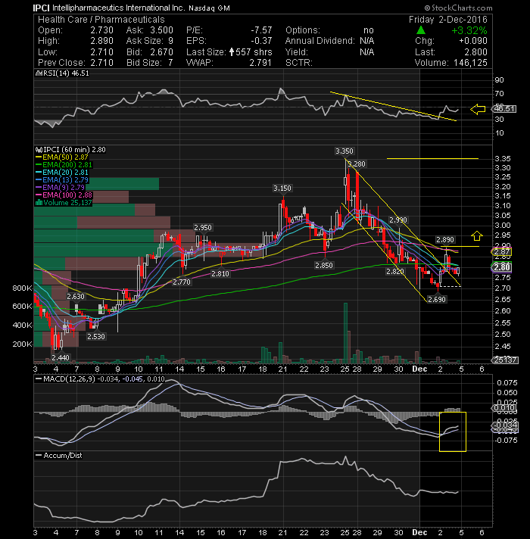The height and width of the screenshot is (539, 530).
Task: Click the Ask Size value 9
Action: (x=170, y=41)
